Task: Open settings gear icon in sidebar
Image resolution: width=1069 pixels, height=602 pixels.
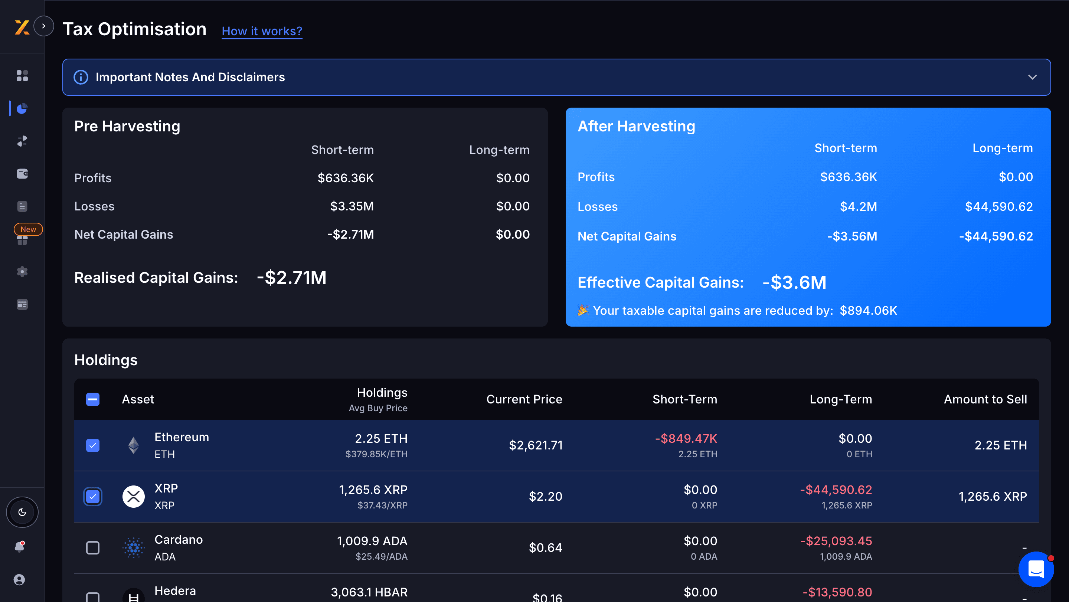Action: click(x=22, y=272)
